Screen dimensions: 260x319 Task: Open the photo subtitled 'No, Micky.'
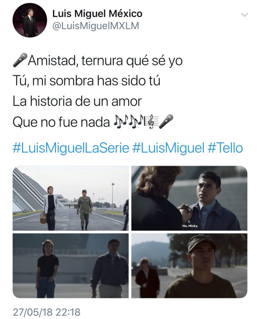click(189, 198)
